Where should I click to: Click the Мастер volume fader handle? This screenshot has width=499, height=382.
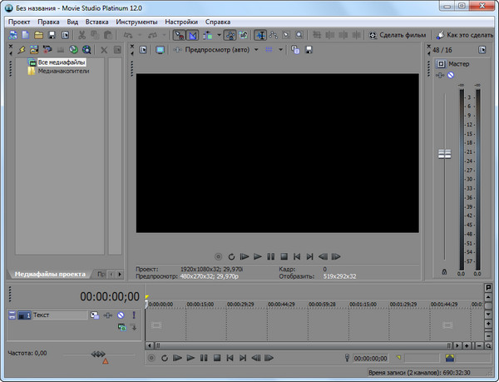[x=443, y=154]
